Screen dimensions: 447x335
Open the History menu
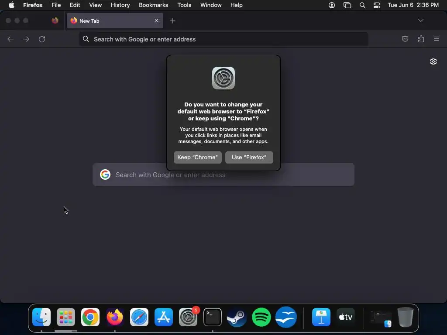coord(120,5)
